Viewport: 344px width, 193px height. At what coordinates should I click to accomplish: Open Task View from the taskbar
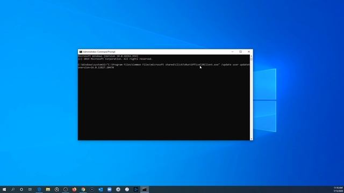(x=30, y=189)
